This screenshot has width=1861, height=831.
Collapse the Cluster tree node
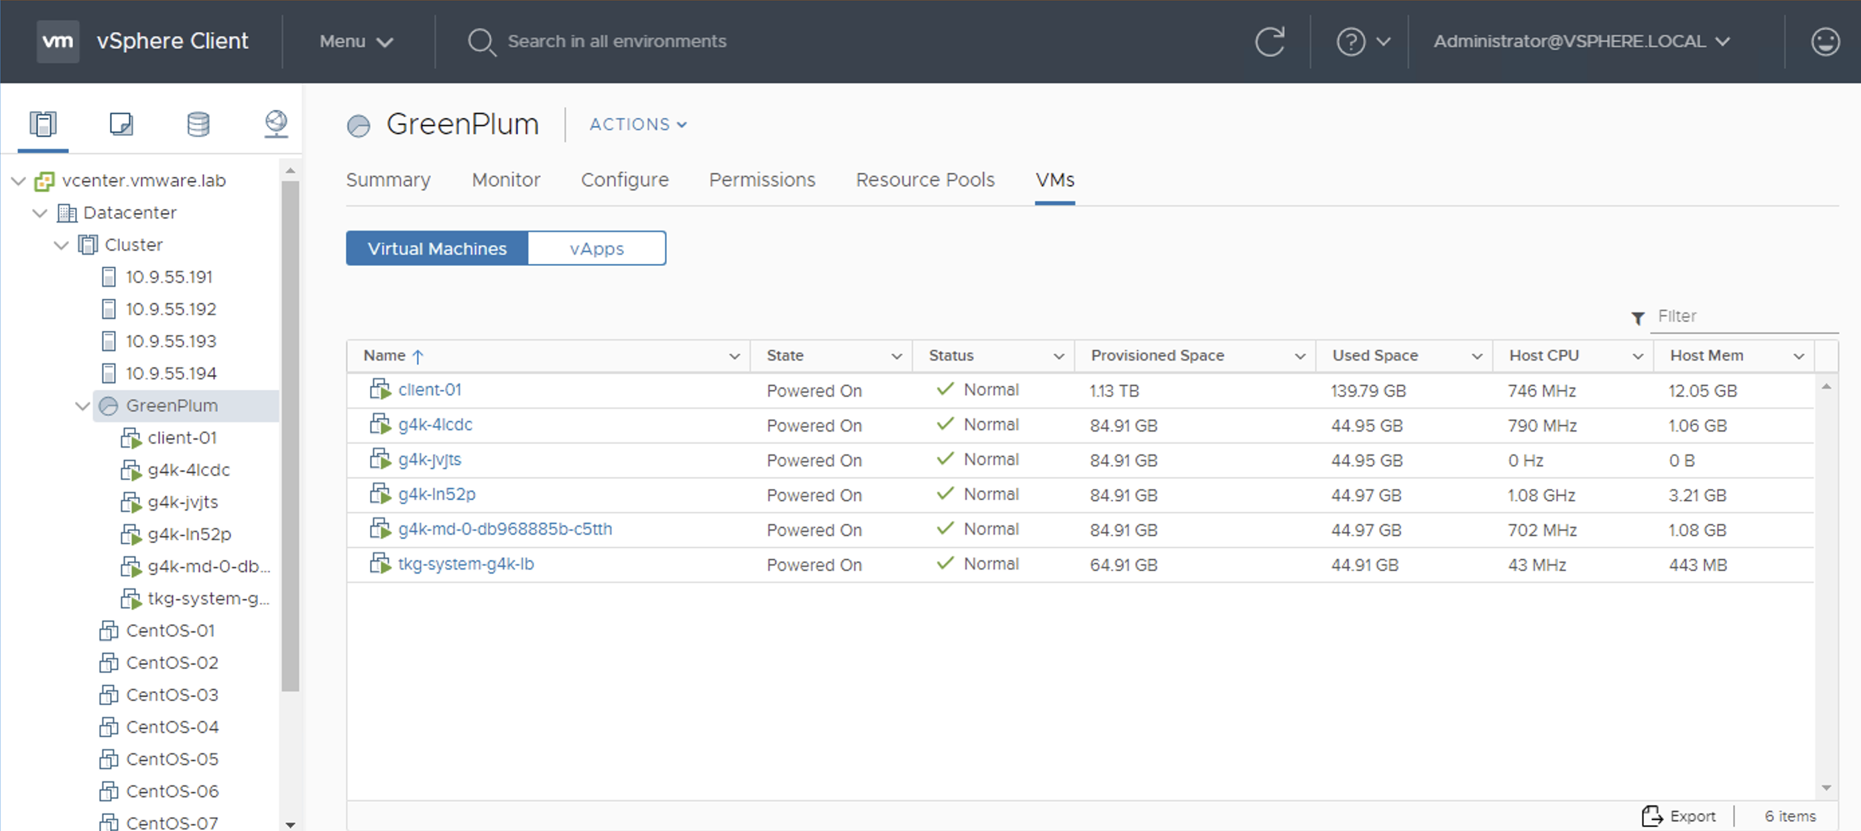[x=62, y=245]
